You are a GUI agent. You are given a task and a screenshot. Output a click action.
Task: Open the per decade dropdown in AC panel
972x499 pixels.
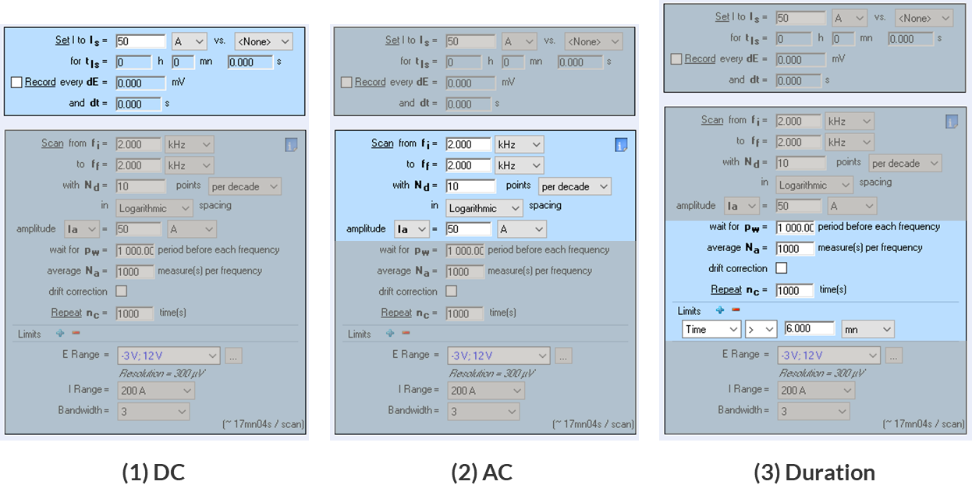[574, 186]
